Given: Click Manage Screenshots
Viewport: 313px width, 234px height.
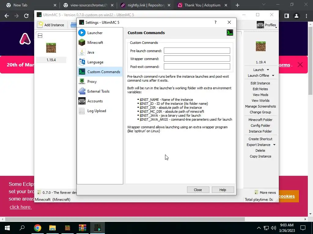Looking at the screenshot, I should pos(260,106).
